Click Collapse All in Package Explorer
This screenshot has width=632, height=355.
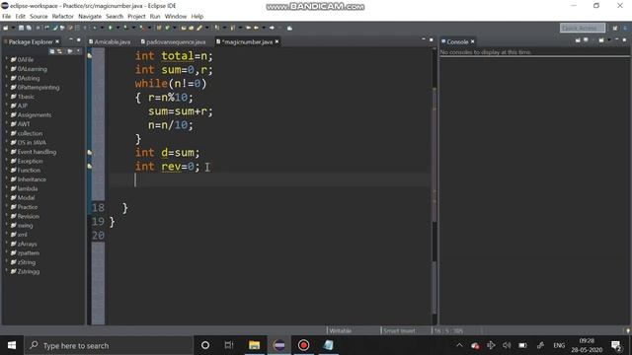52,51
